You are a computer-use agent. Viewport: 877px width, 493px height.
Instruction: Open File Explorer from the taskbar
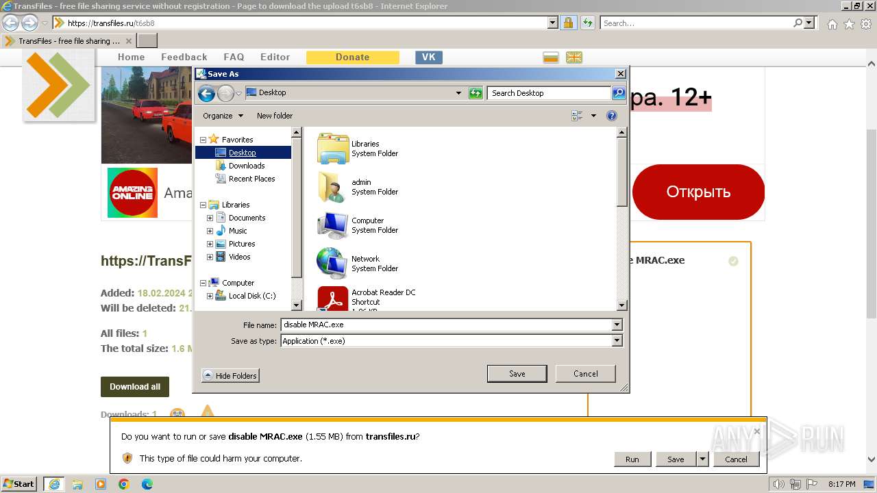tap(77, 484)
